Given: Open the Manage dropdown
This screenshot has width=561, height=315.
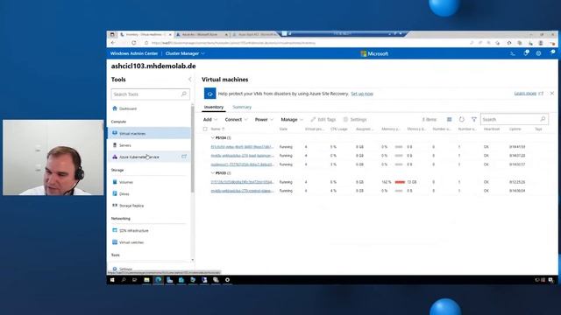Looking at the screenshot, I should [x=292, y=119].
